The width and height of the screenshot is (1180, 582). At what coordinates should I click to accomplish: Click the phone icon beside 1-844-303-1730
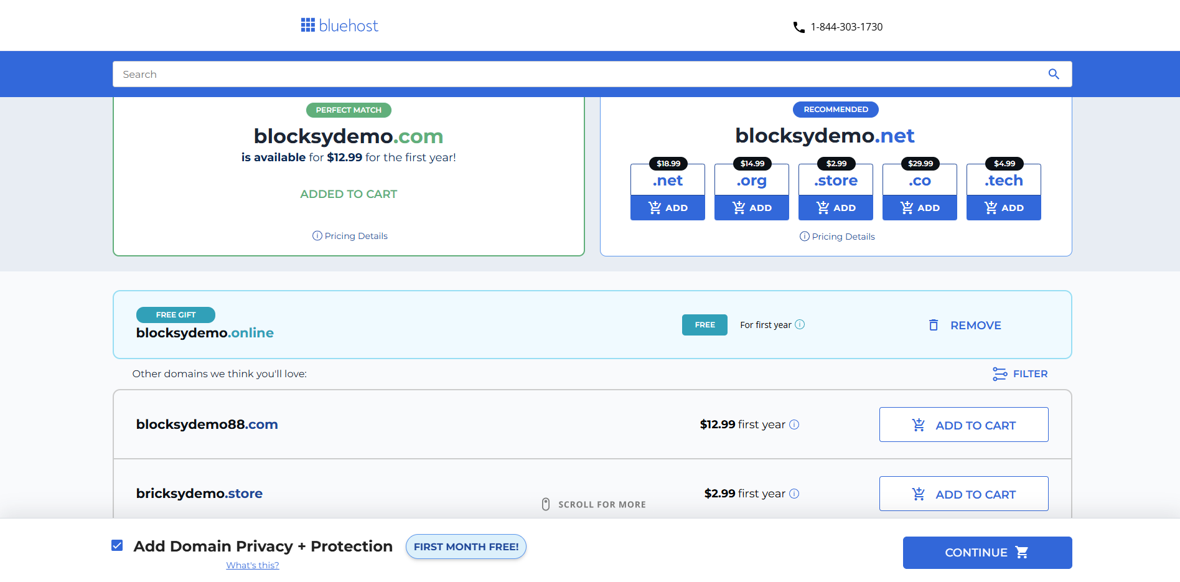pyautogui.click(x=798, y=27)
